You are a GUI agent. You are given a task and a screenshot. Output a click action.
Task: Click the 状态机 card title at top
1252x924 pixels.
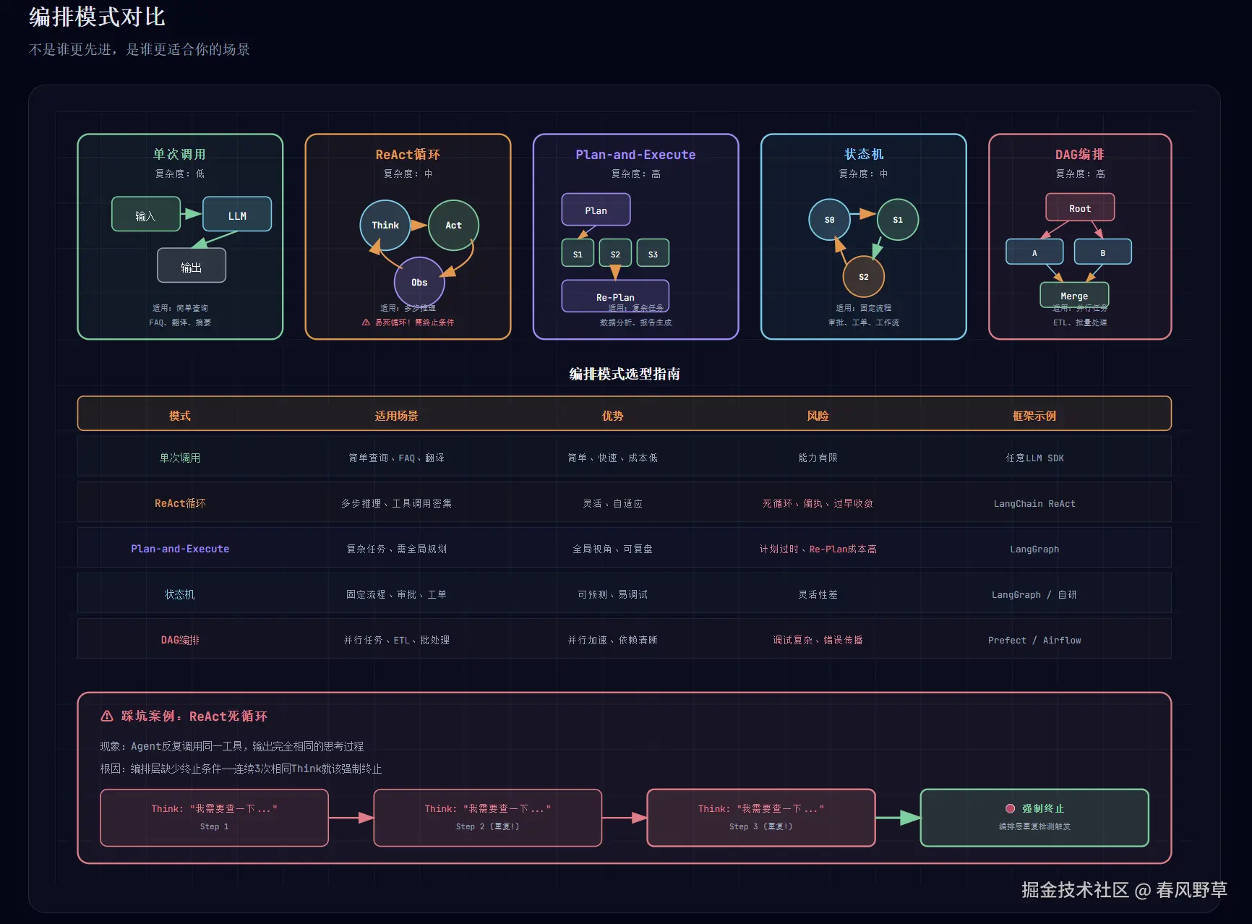[x=864, y=155]
